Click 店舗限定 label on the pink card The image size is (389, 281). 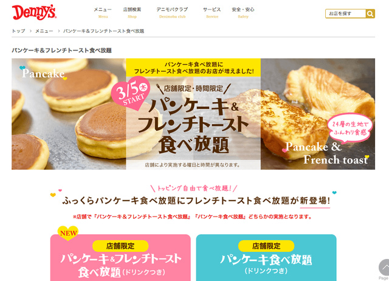click(x=120, y=246)
